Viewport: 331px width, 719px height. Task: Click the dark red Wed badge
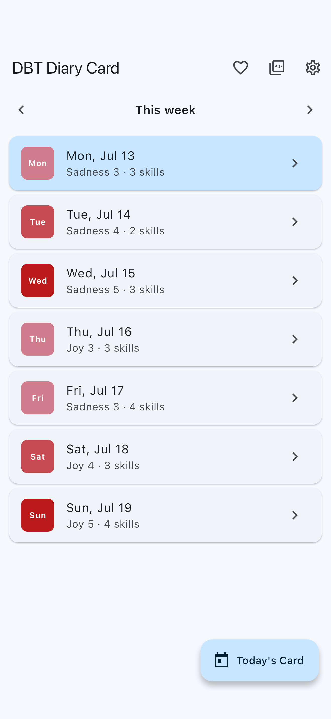(38, 281)
